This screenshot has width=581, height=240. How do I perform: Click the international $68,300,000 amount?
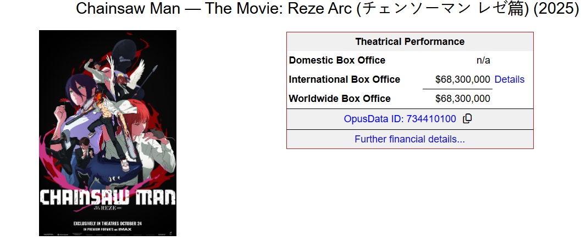[x=462, y=79]
